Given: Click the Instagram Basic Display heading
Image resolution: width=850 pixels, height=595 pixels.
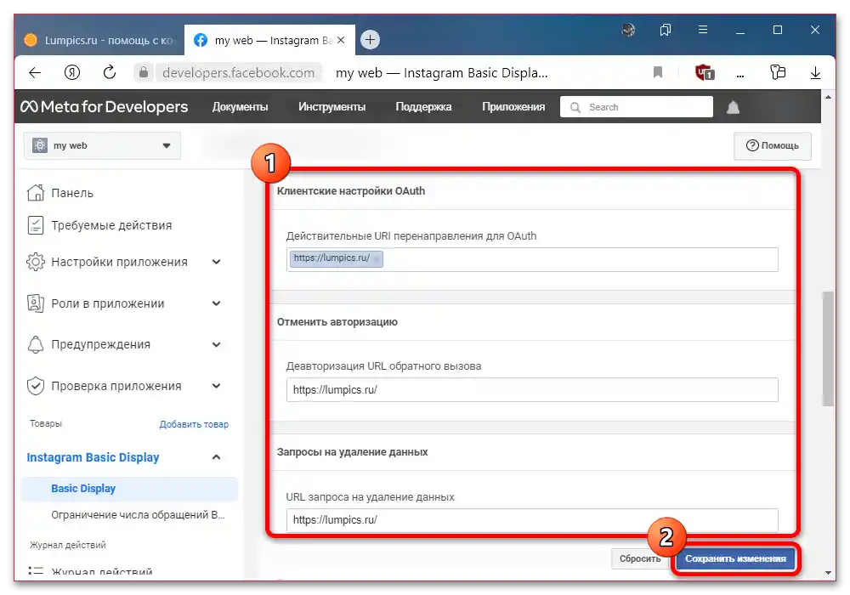Looking at the screenshot, I should pos(93,457).
